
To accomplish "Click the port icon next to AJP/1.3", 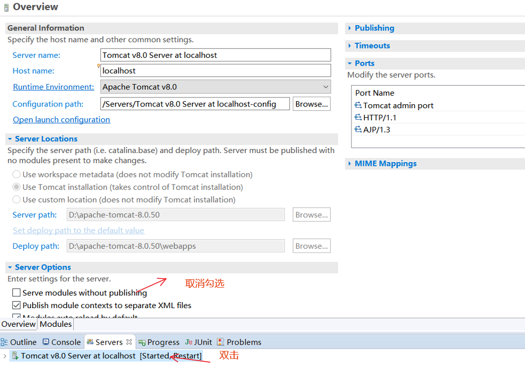I will coord(358,129).
